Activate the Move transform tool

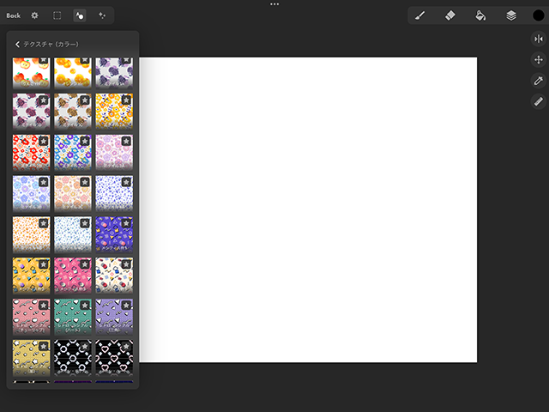pyautogui.click(x=539, y=60)
